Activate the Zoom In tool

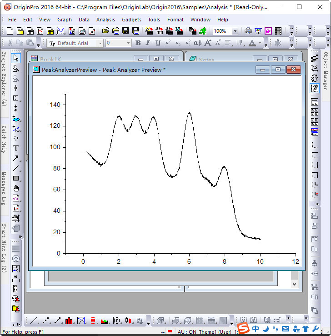tap(16, 68)
